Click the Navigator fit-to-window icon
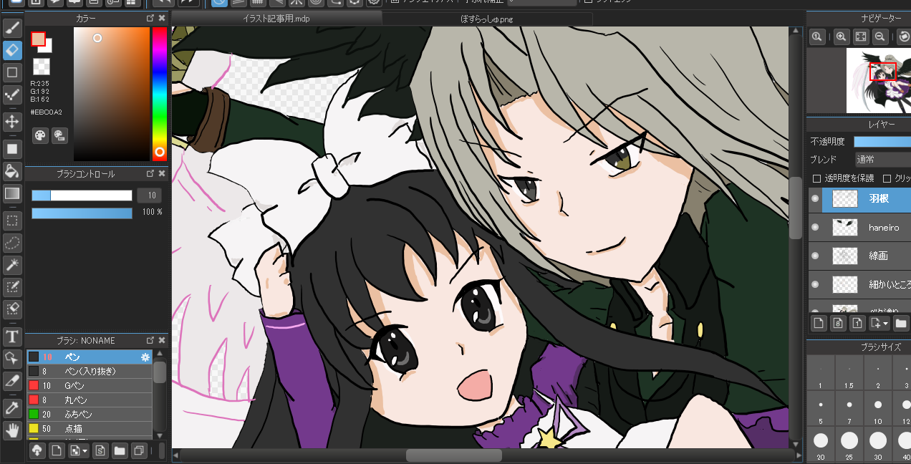911x464 pixels. [x=861, y=37]
